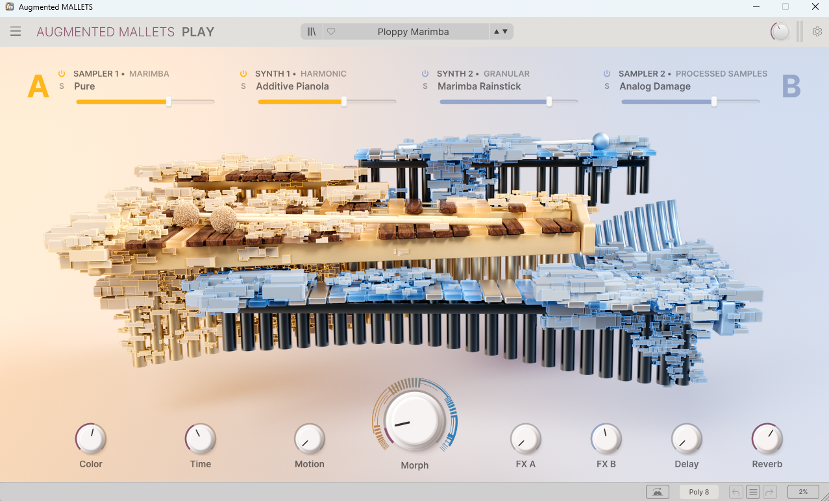Viewport: 829px width, 501px height.
Task: Open the Additive Pianola preset selector
Action: point(292,86)
